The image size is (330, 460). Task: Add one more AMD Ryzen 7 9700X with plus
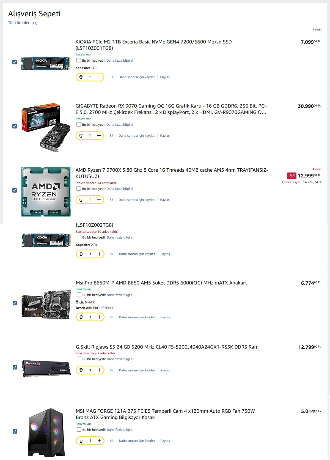tap(99, 200)
